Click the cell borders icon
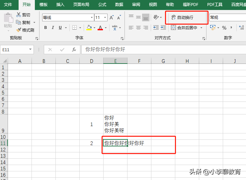246x180 pixels. [x=74, y=28]
